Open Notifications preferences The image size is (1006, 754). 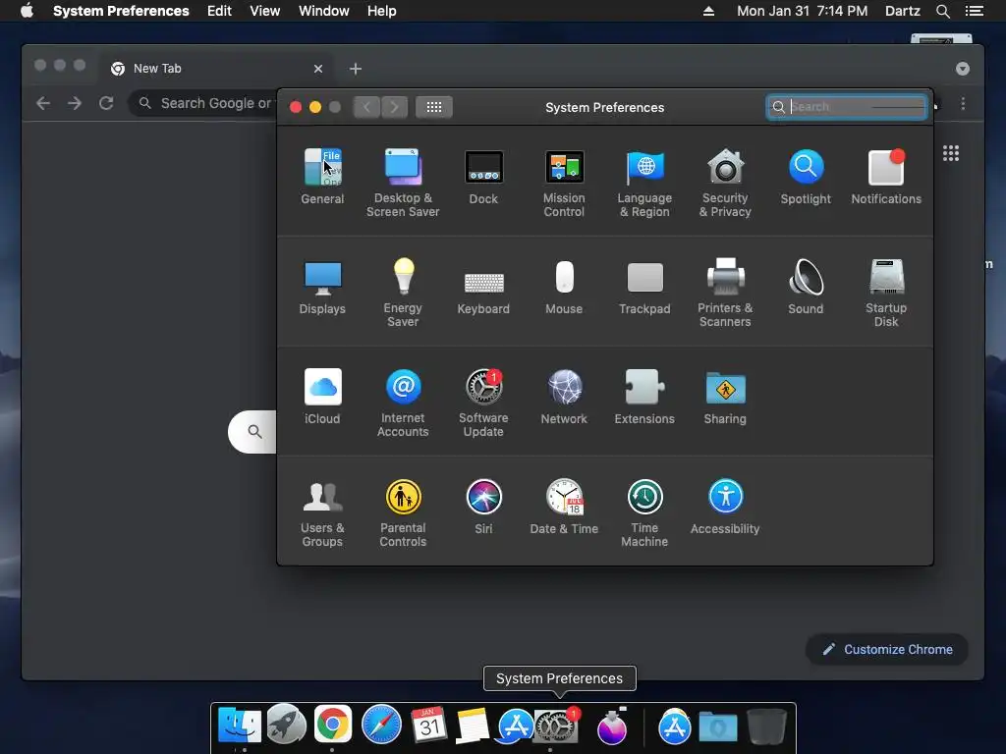(886, 177)
